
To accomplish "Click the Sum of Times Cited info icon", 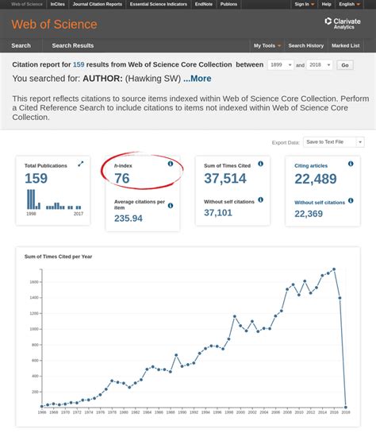I will tap(260, 164).
